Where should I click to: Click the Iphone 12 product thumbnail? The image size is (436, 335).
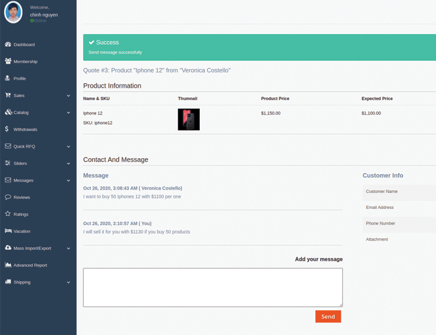point(188,119)
